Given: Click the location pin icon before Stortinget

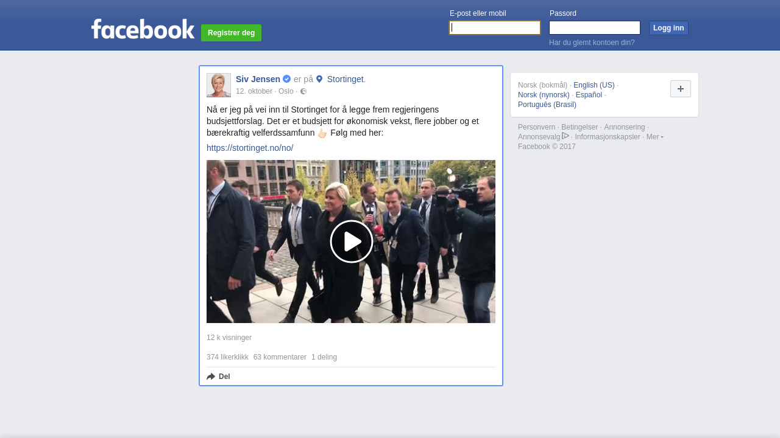Looking at the screenshot, I should (x=319, y=79).
